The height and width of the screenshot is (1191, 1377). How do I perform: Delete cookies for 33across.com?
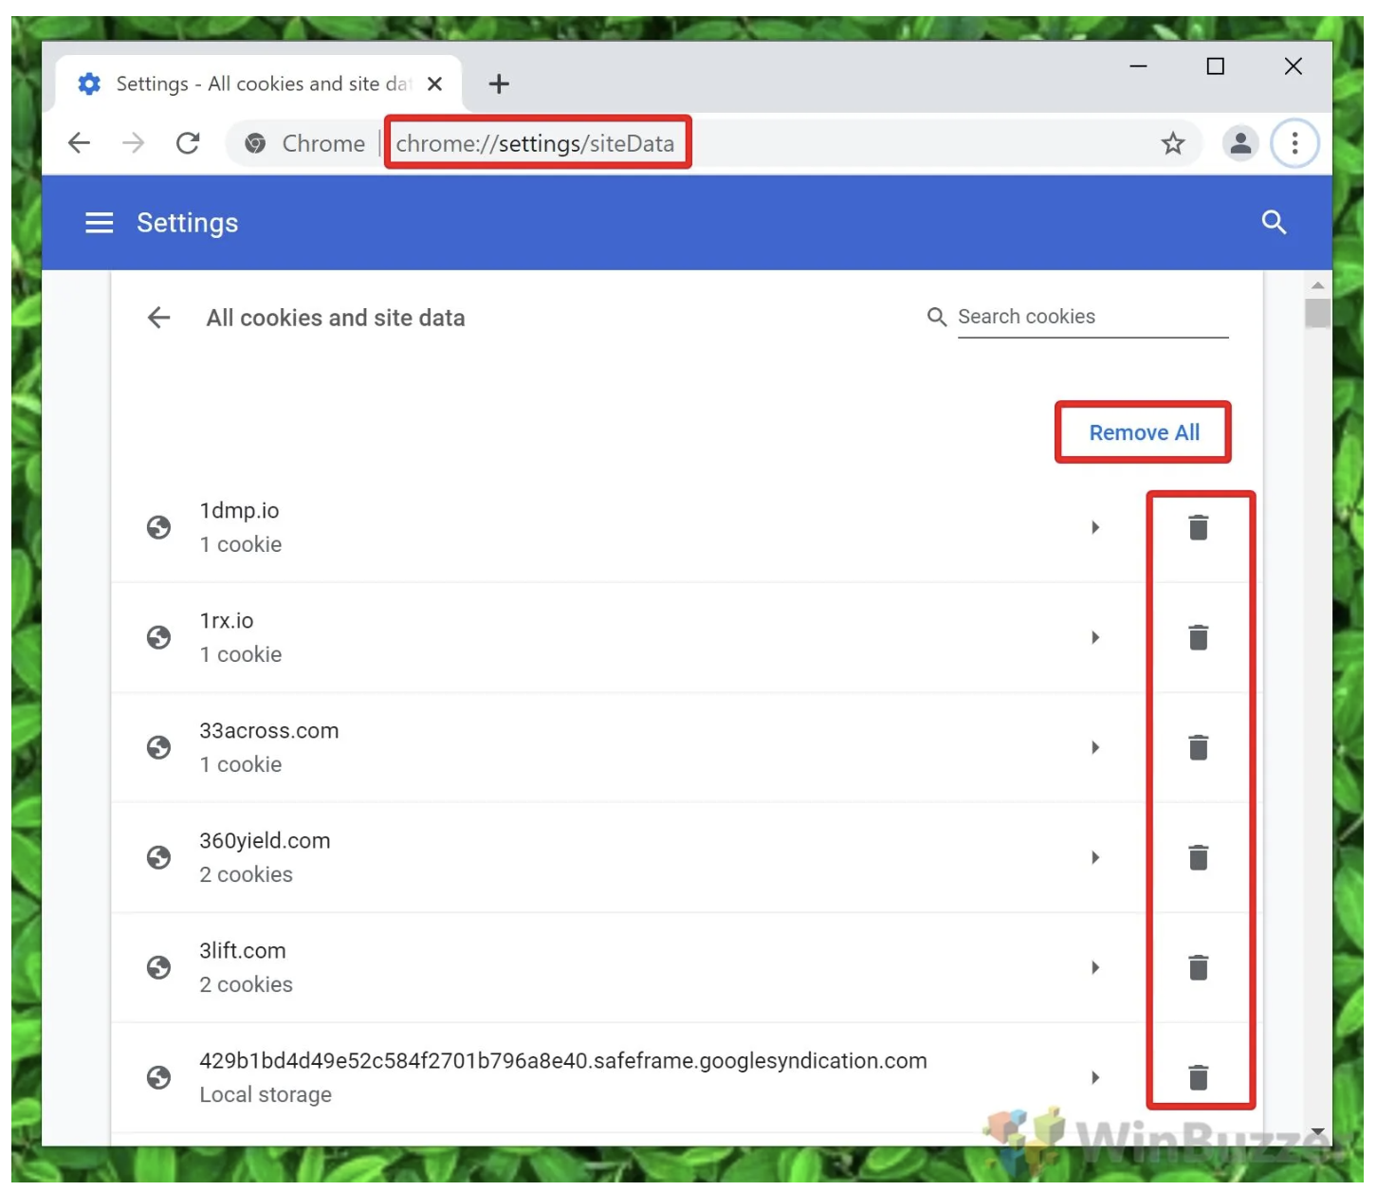point(1198,747)
